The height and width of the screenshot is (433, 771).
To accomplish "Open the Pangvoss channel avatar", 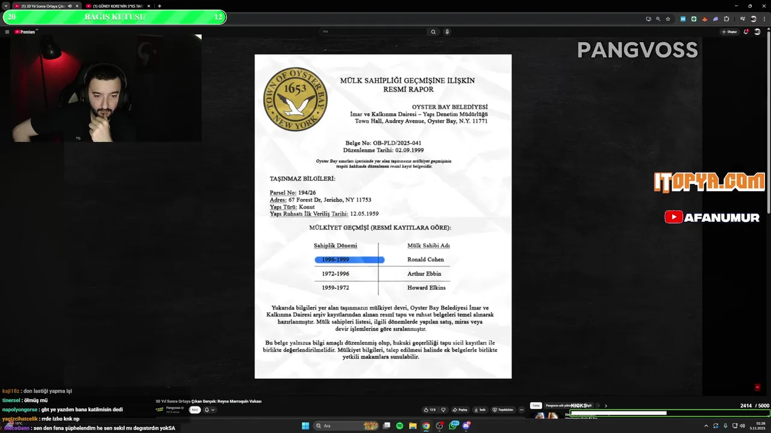I will [x=160, y=410].
